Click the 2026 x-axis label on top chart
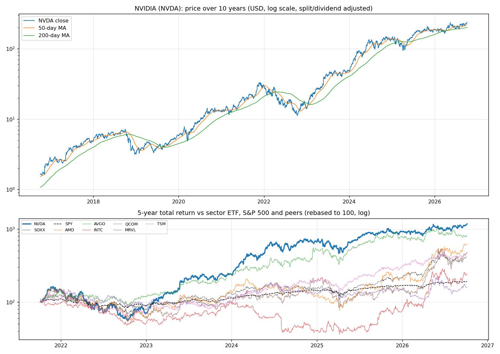Screen dimensions: 500x354 [x=435, y=202]
